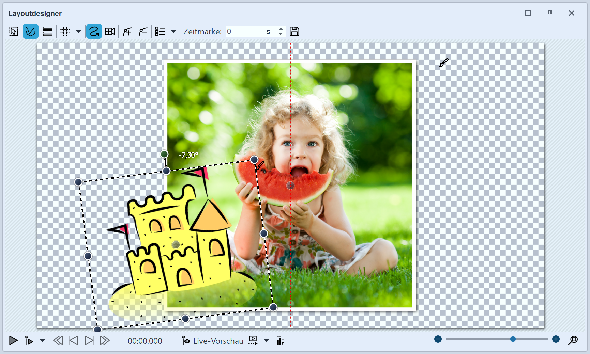The width and height of the screenshot is (590, 354).
Task: Open the grid options dropdown
Action: click(79, 31)
